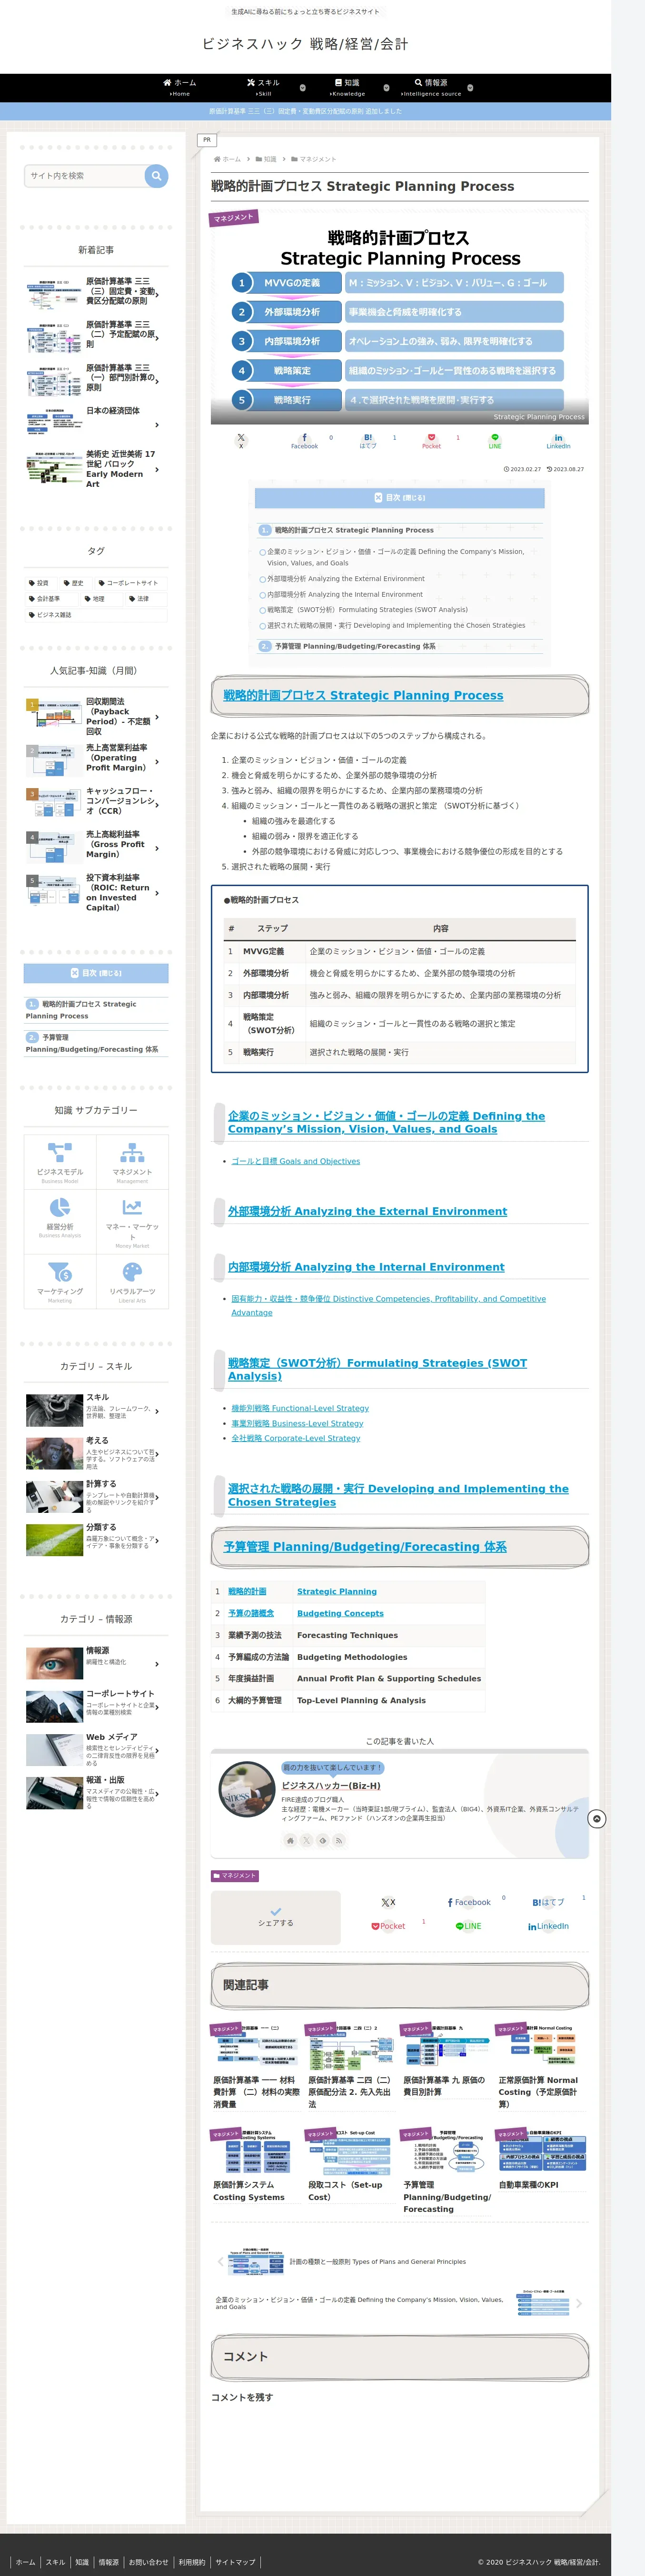The height and width of the screenshot is (2576, 645).
Task: Expand the 知識 menu dropdown arrow
Action: tap(386, 87)
